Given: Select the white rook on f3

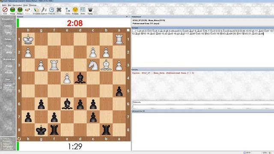Looking at the screenshot, I should pos(54,65).
